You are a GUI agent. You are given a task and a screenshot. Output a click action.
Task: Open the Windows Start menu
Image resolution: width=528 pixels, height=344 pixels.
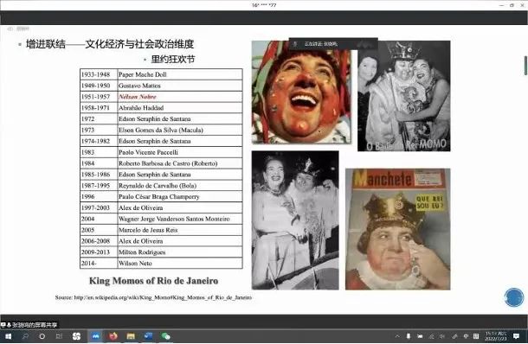9,336
